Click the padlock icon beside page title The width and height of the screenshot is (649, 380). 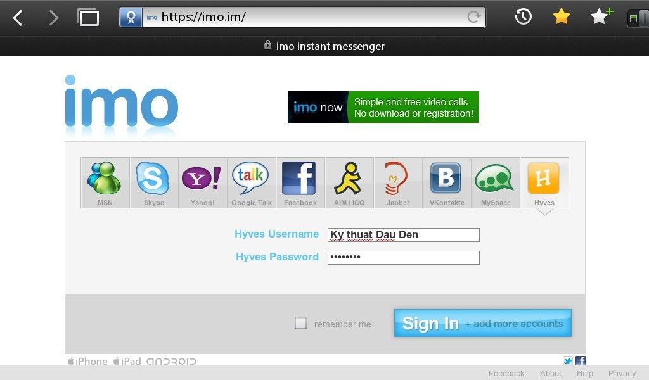click(x=268, y=45)
